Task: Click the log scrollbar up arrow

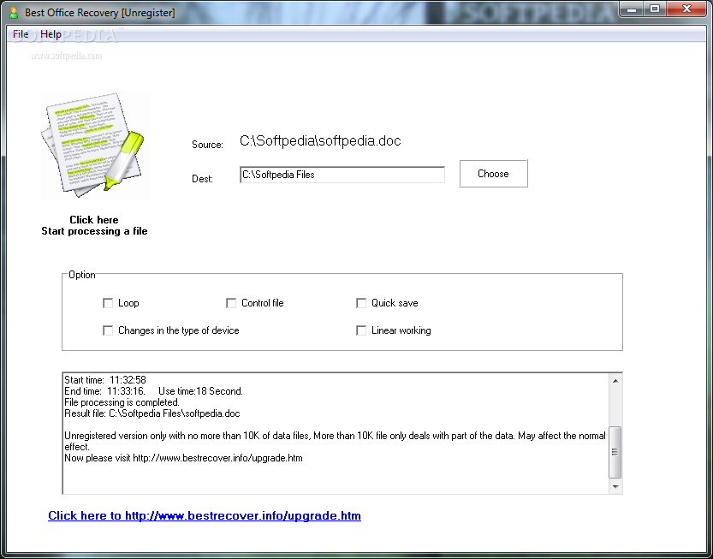Action: 615,381
